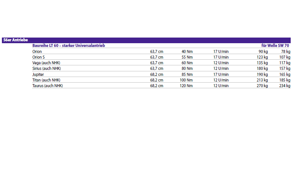Click 'Baureihe LT 60 – starker Universalantrieb' heading

pos(69,45)
